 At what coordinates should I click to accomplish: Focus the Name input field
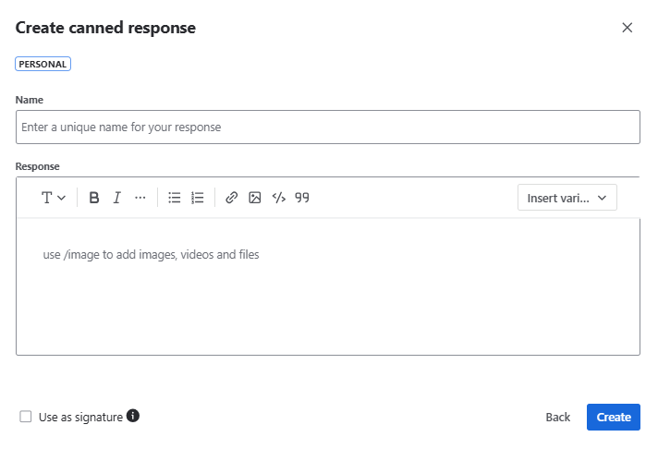click(327, 127)
